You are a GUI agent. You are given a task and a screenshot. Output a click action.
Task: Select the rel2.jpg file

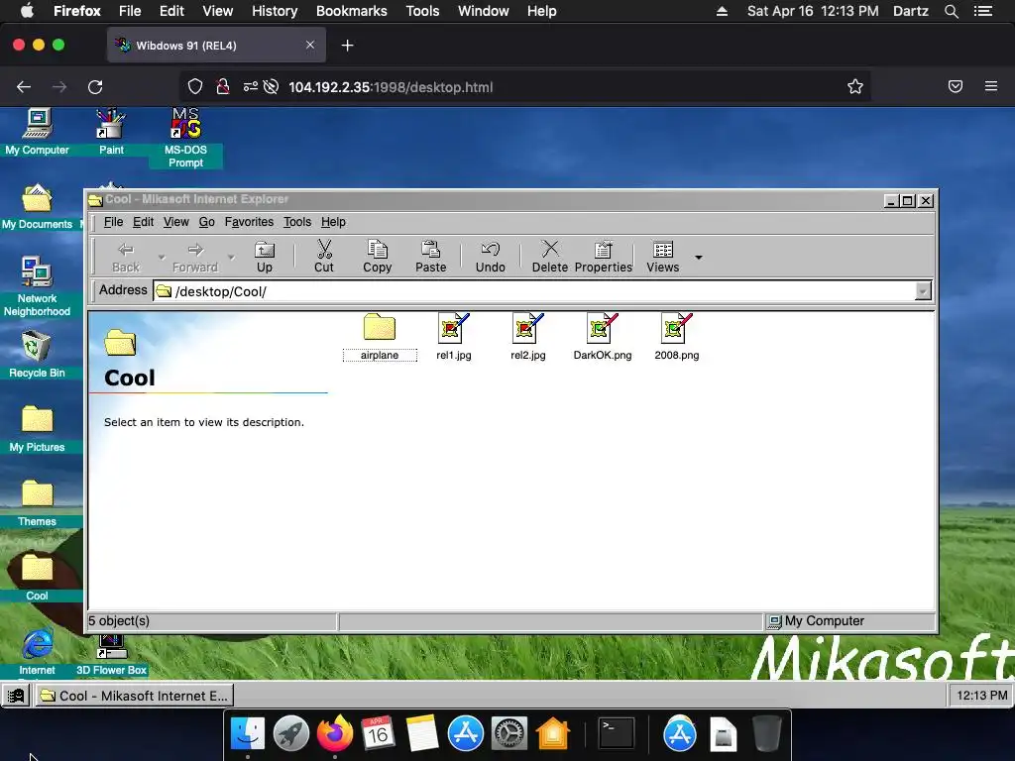(528, 337)
